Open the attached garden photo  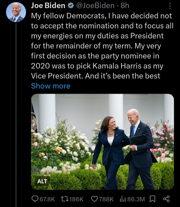(102, 142)
